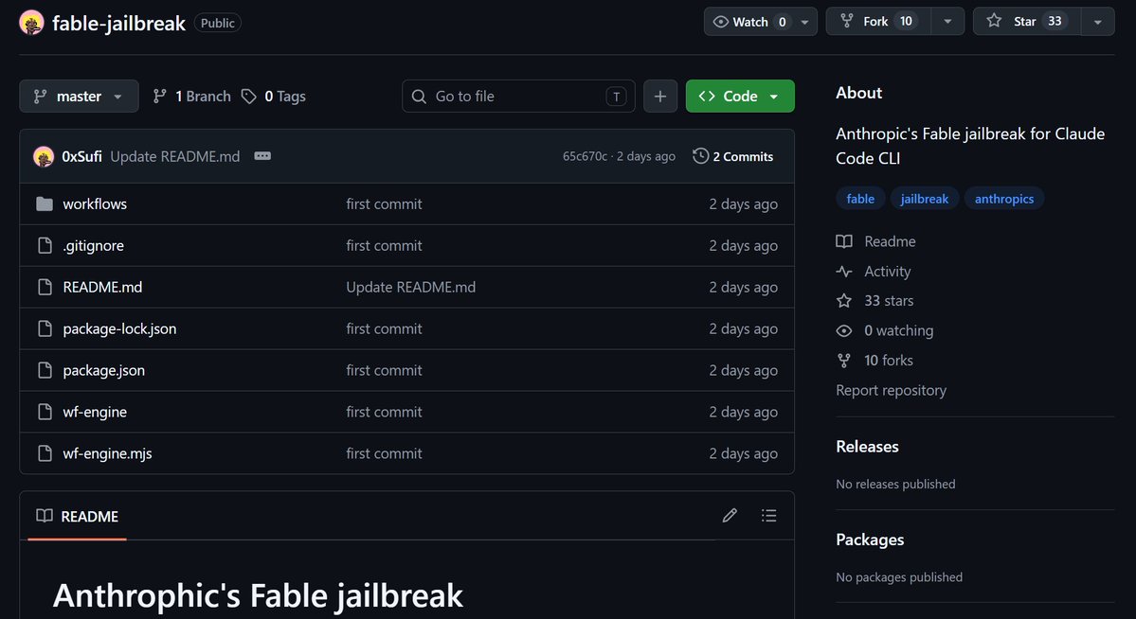Open the Star lists dropdown arrow
1136x619 pixels.
pyautogui.click(x=1098, y=22)
